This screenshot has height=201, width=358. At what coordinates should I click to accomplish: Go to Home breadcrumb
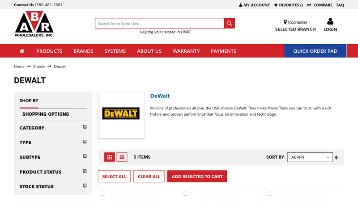click(19, 67)
